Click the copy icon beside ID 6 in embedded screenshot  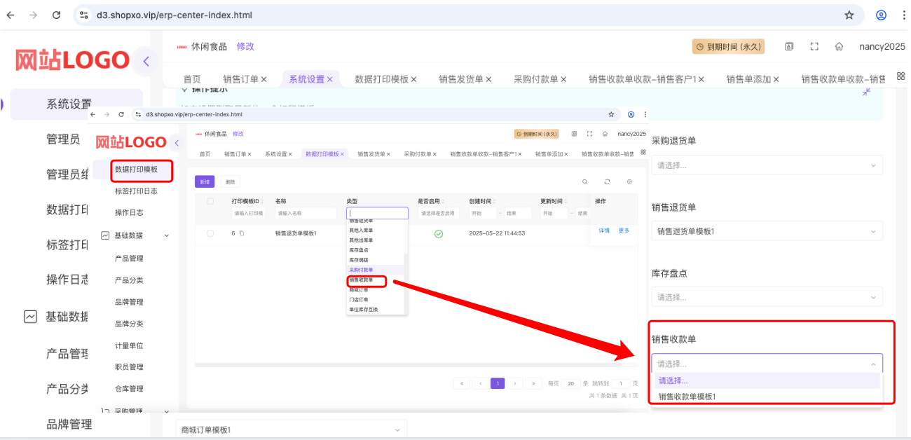click(x=241, y=233)
